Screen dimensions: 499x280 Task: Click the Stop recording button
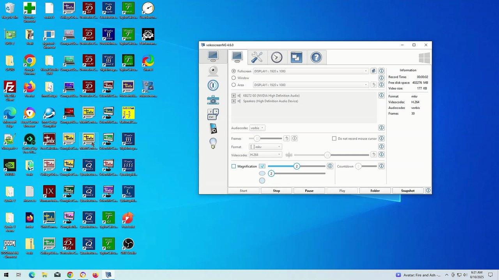[276, 191]
